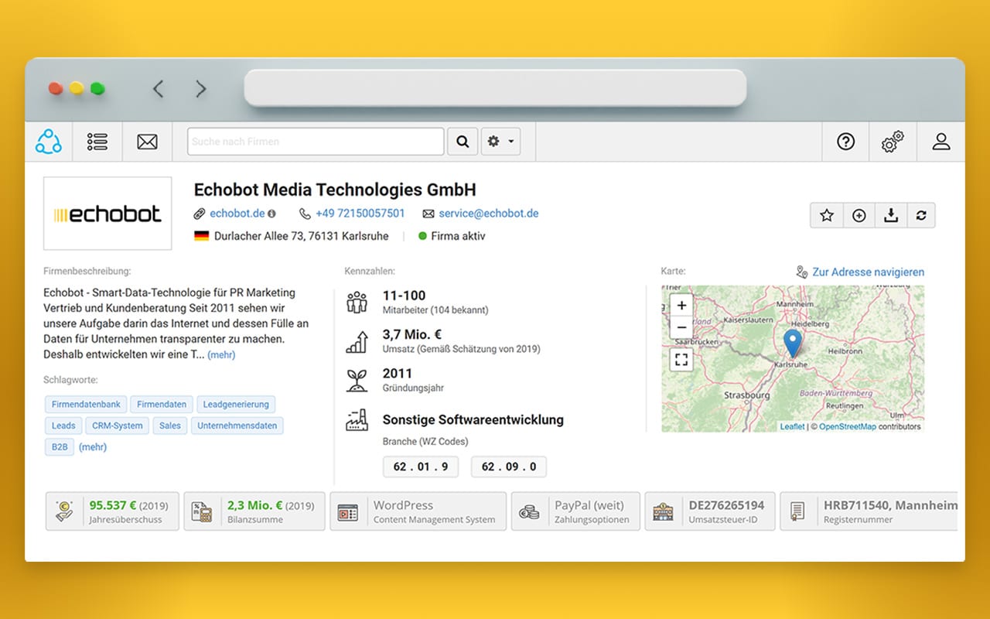Click the company address Durlacher Allee 73

(302, 236)
